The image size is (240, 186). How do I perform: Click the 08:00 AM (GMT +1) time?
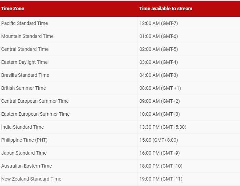click(x=160, y=88)
